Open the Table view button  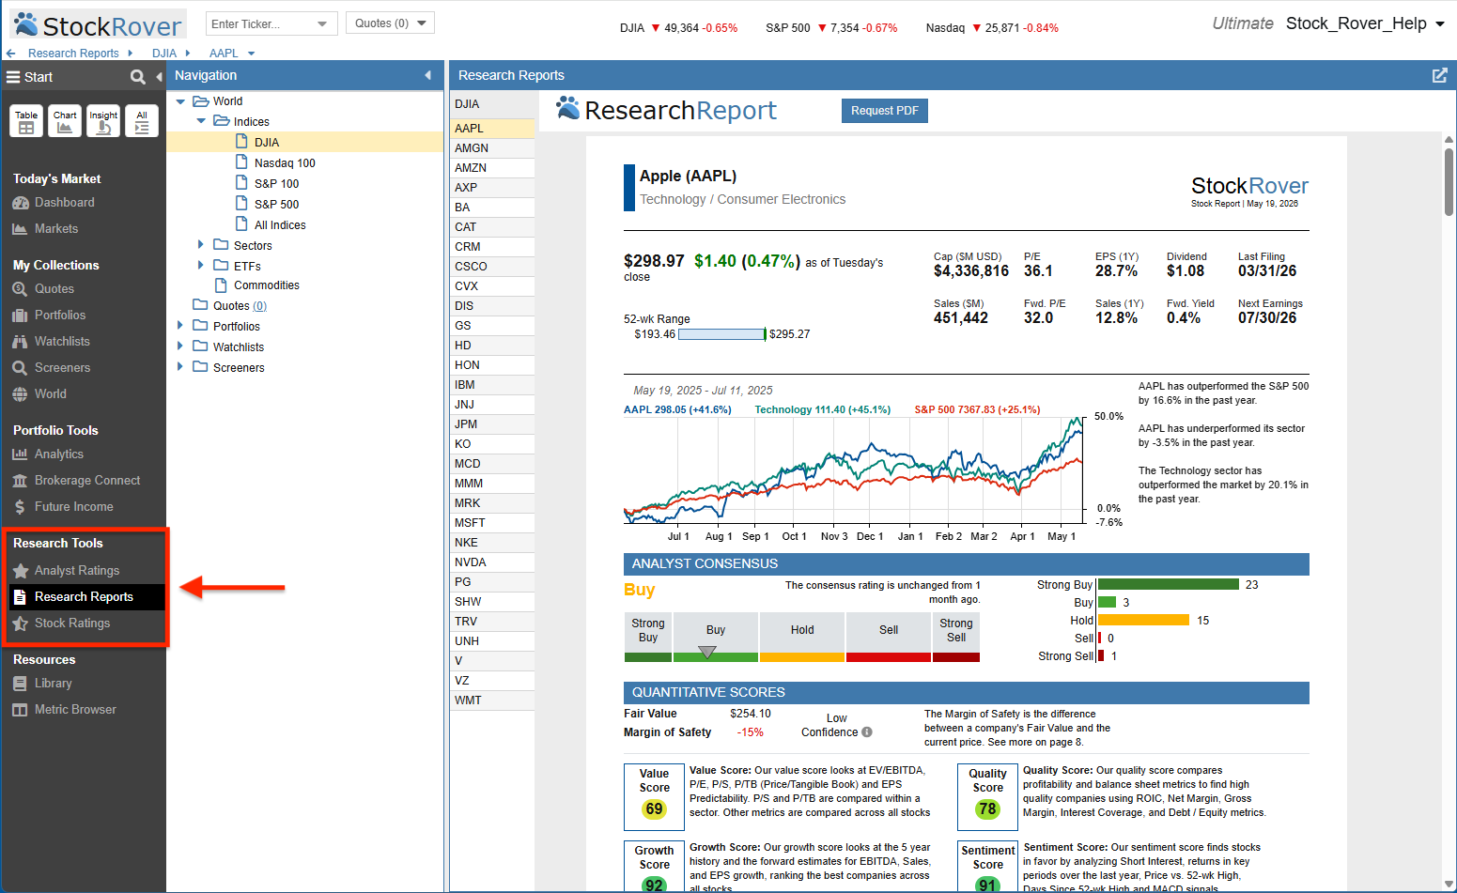tap(26, 121)
